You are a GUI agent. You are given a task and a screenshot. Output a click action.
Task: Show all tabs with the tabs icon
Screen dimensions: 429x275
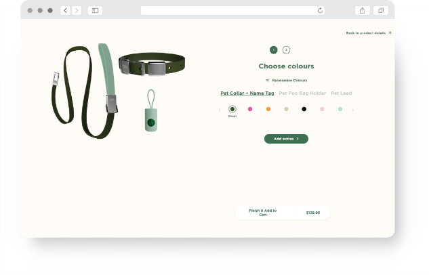[x=381, y=10]
